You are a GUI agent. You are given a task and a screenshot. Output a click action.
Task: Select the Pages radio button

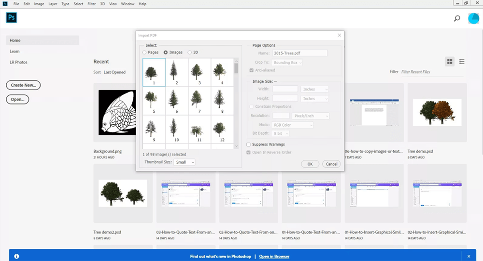[x=145, y=52]
